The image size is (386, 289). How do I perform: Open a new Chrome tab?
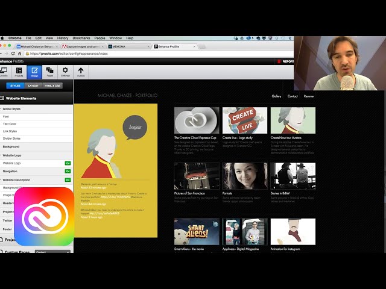[202, 46]
